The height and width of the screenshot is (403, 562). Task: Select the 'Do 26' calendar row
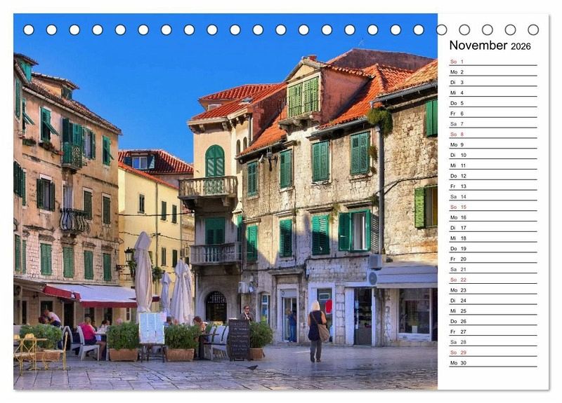pos(493,321)
